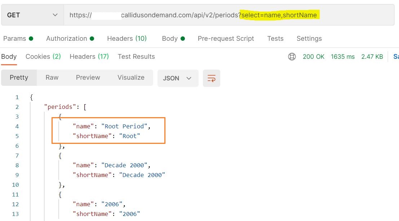Open the request Headers (10) tab
The image size is (399, 221).
[x=127, y=39]
